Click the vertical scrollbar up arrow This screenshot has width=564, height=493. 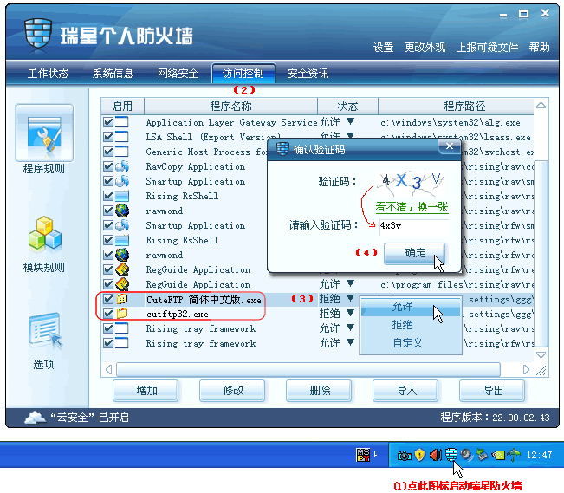pos(541,106)
